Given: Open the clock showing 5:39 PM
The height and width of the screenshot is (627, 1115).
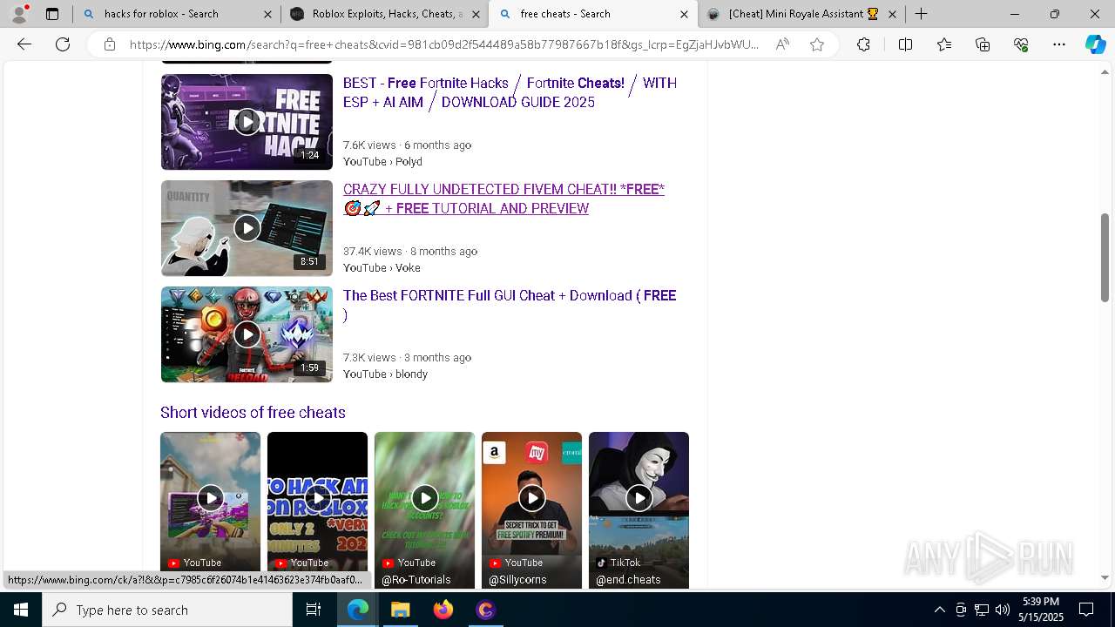Looking at the screenshot, I should pos(1041,610).
